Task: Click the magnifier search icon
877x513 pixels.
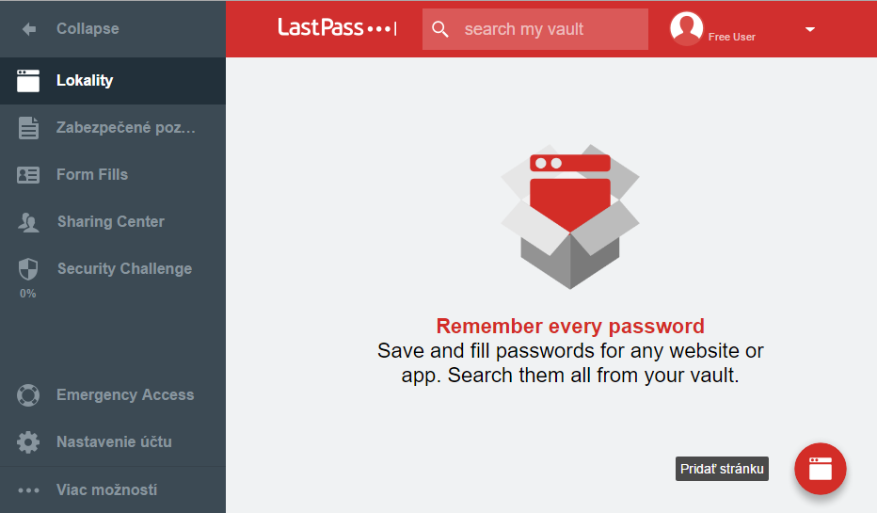Action: [440, 29]
